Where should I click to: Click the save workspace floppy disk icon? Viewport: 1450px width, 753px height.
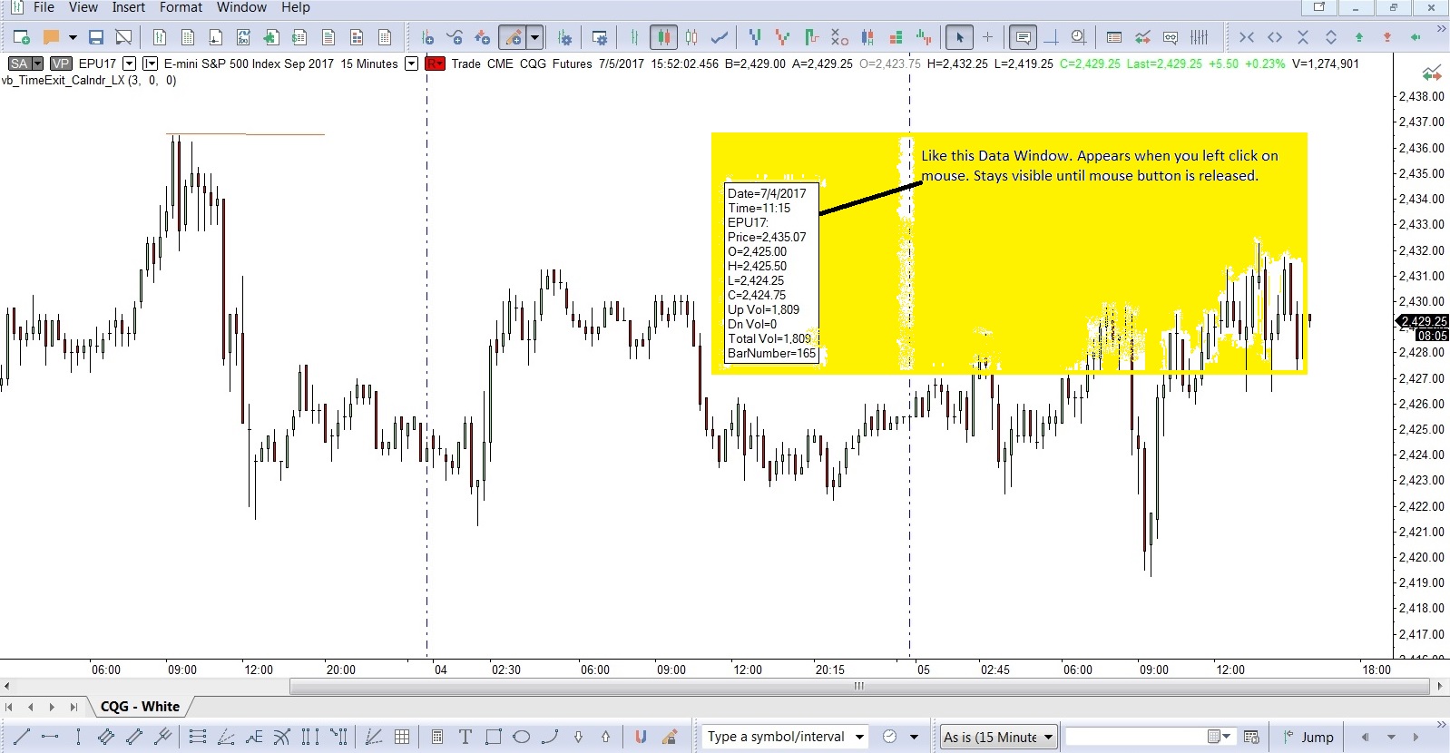tap(96, 37)
